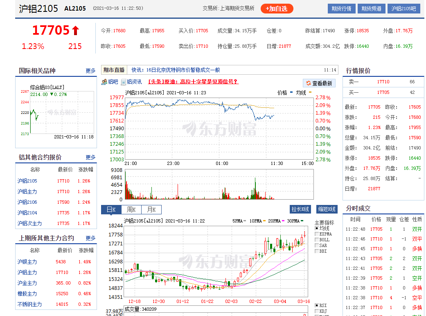426x316 pixels.
Task: Click the 价格 blue legend swatch
Action: 291,92
